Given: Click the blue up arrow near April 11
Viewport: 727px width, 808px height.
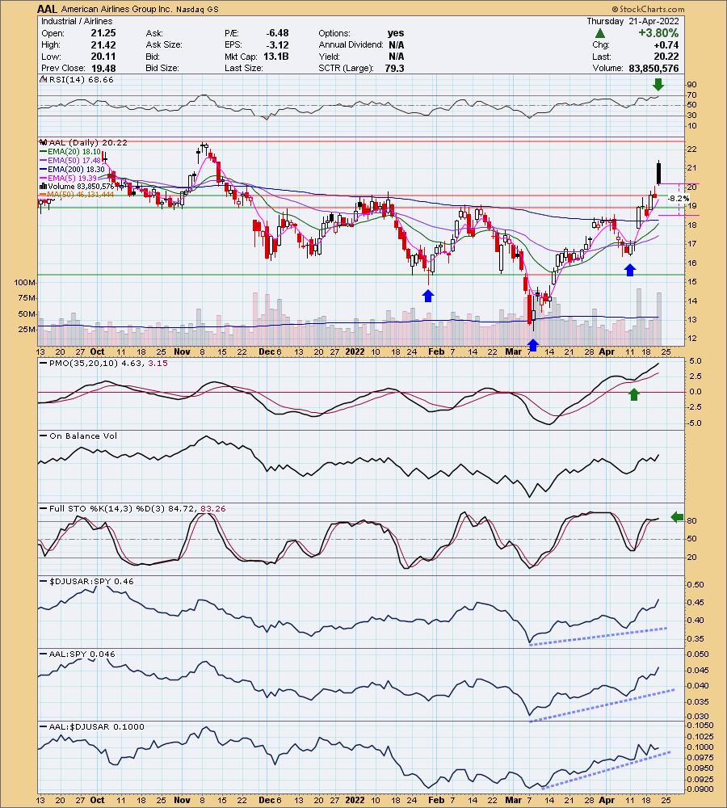Looking at the screenshot, I should coord(630,270).
